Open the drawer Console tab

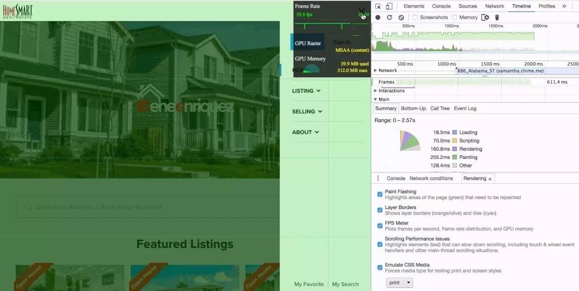[396, 178]
